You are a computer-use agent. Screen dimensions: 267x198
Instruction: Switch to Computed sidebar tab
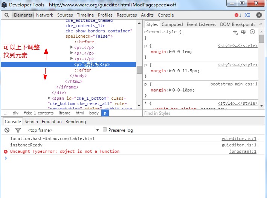[172, 24]
